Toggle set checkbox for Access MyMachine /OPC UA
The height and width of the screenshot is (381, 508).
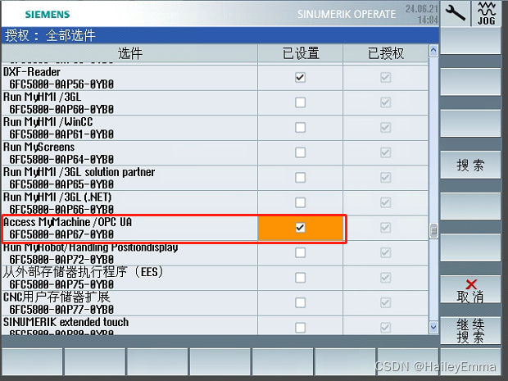[300, 228]
